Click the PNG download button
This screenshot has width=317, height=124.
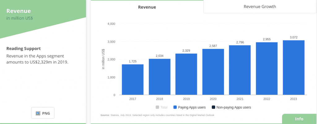pyautogui.click(x=43, y=113)
